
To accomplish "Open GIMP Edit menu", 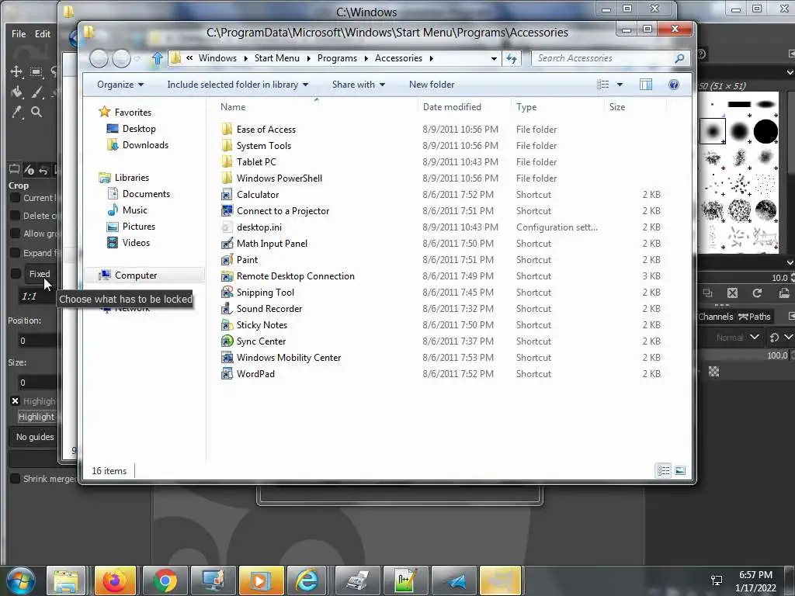I will click(43, 34).
